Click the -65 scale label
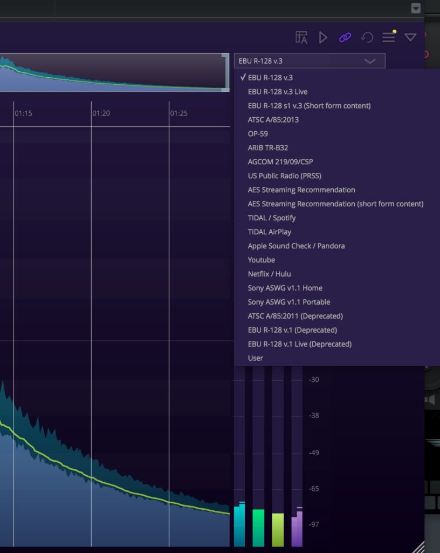 [314, 489]
